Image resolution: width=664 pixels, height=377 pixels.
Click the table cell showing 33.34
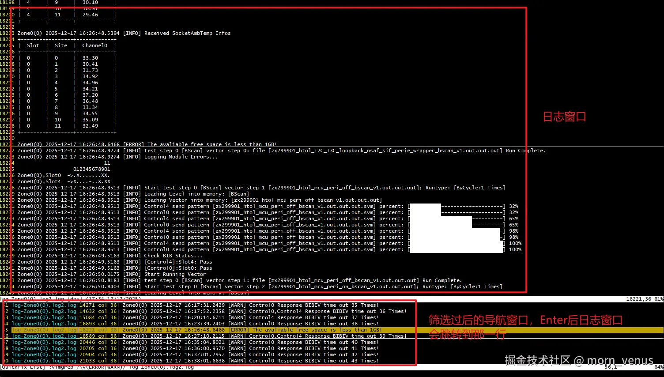90,107
